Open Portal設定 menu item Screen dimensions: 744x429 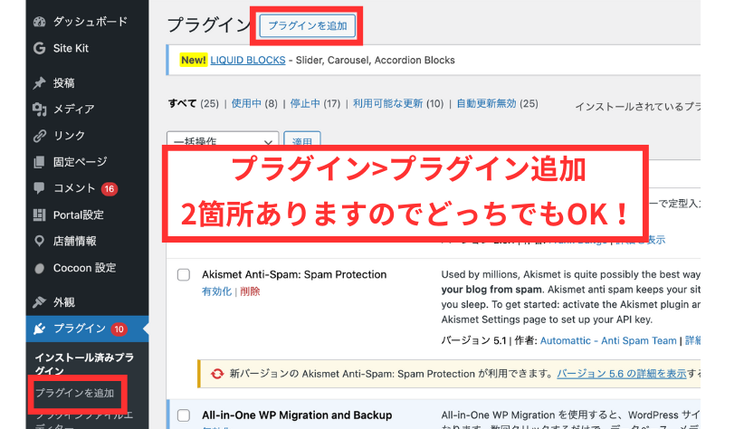(x=78, y=215)
